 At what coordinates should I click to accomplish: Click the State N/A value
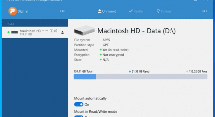point(106,60)
